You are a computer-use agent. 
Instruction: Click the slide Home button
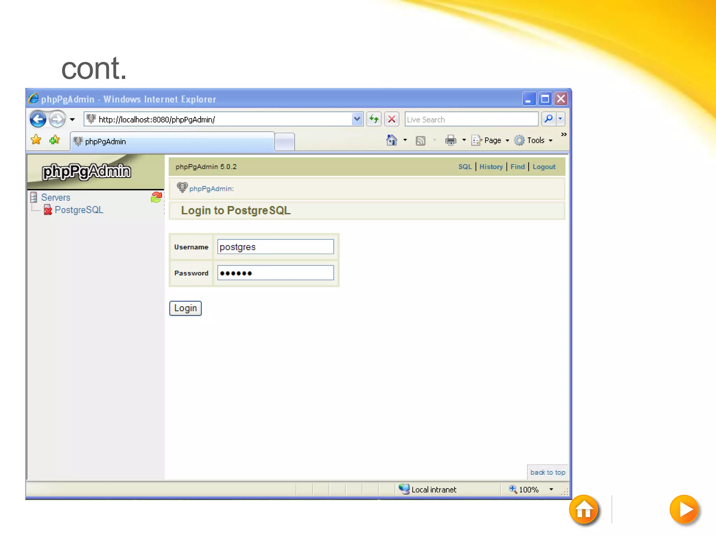[583, 510]
